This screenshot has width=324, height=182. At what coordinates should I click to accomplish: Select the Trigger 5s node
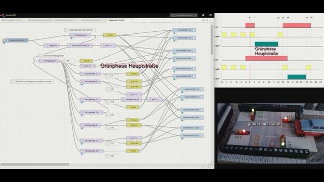[52, 45]
